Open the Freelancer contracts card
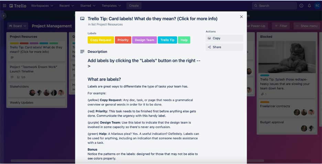Image resolution: width=322 pixels, height=164 pixels. [287, 108]
